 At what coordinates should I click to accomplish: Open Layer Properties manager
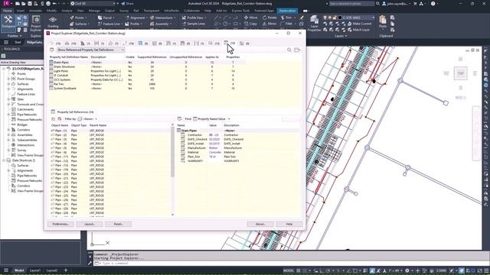(x=314, y=24)
